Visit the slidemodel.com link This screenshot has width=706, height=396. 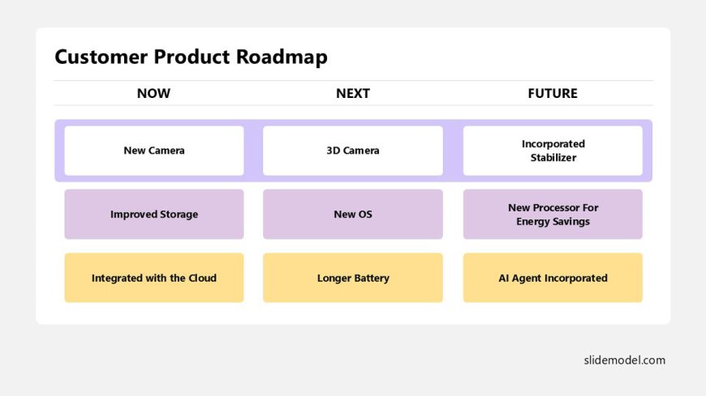tap(625, 360)
